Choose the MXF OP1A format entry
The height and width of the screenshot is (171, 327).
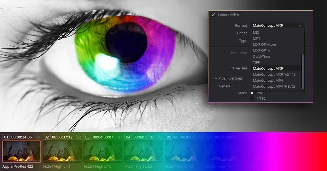pos(261,50)
